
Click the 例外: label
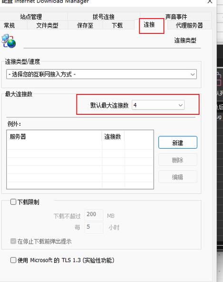[x=14, y=124]
